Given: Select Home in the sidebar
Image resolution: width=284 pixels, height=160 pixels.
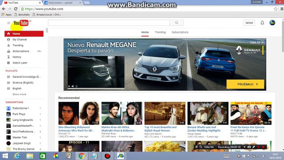Looking at the screenshot, I should [x=24, y=34].
